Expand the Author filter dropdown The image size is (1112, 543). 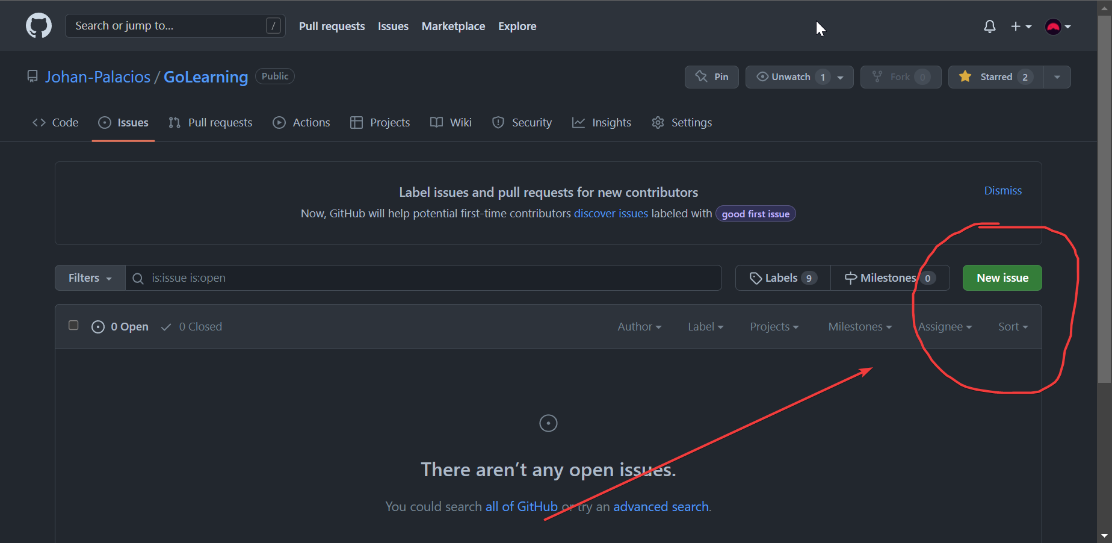pos(640,327)
